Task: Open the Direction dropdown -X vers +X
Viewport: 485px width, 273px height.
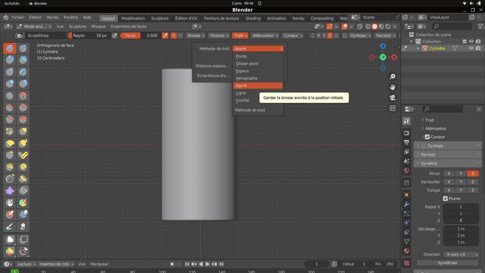Action: [460, 254]
